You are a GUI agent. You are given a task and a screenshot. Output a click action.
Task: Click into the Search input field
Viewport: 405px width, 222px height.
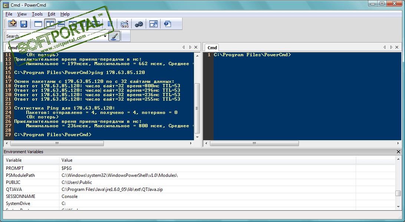pos(61,36)
